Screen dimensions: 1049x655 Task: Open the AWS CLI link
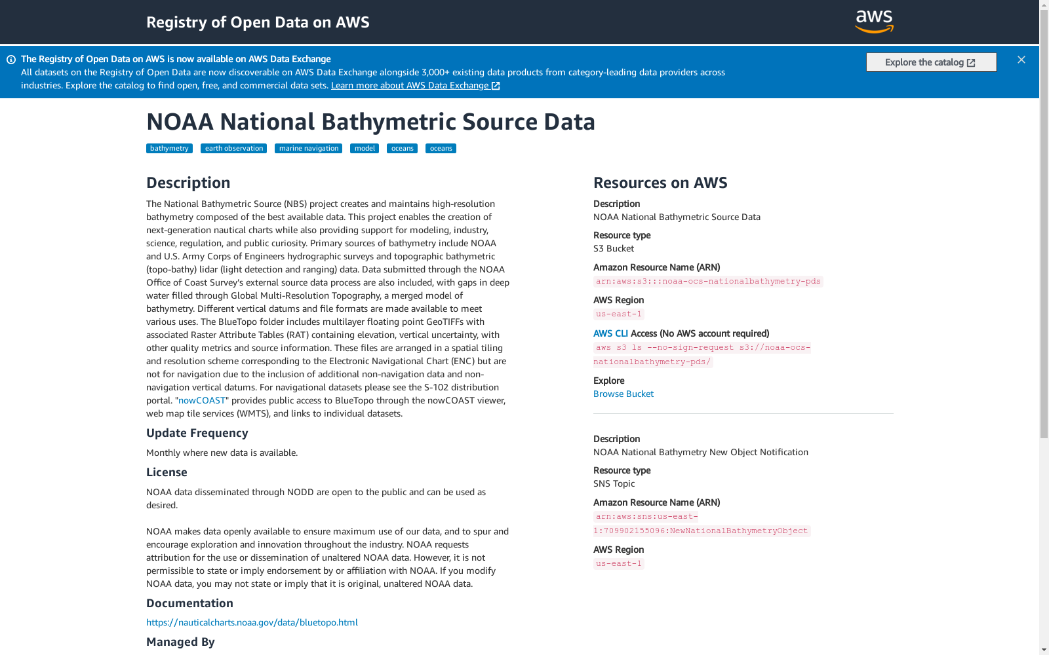(x=610, y=333)
